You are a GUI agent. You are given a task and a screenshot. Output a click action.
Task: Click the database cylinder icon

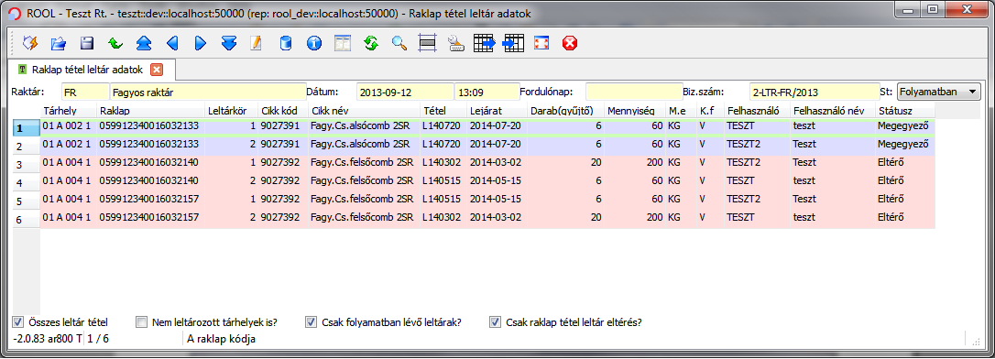coord(286,43)
